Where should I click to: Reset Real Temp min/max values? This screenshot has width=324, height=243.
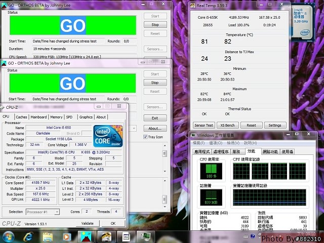pos(251,125)
